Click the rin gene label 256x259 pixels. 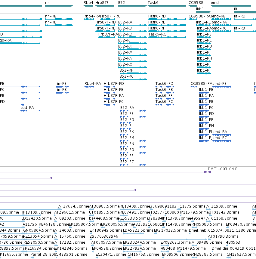(x=47, y=3)
